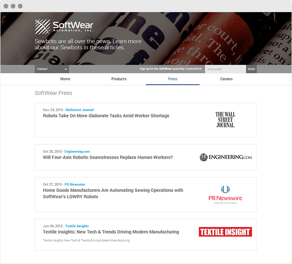This screenshot has width=292, height=264.
Task: Open Home Goods Manufacturers LOWRY Robots article
Action: point(113,193)
